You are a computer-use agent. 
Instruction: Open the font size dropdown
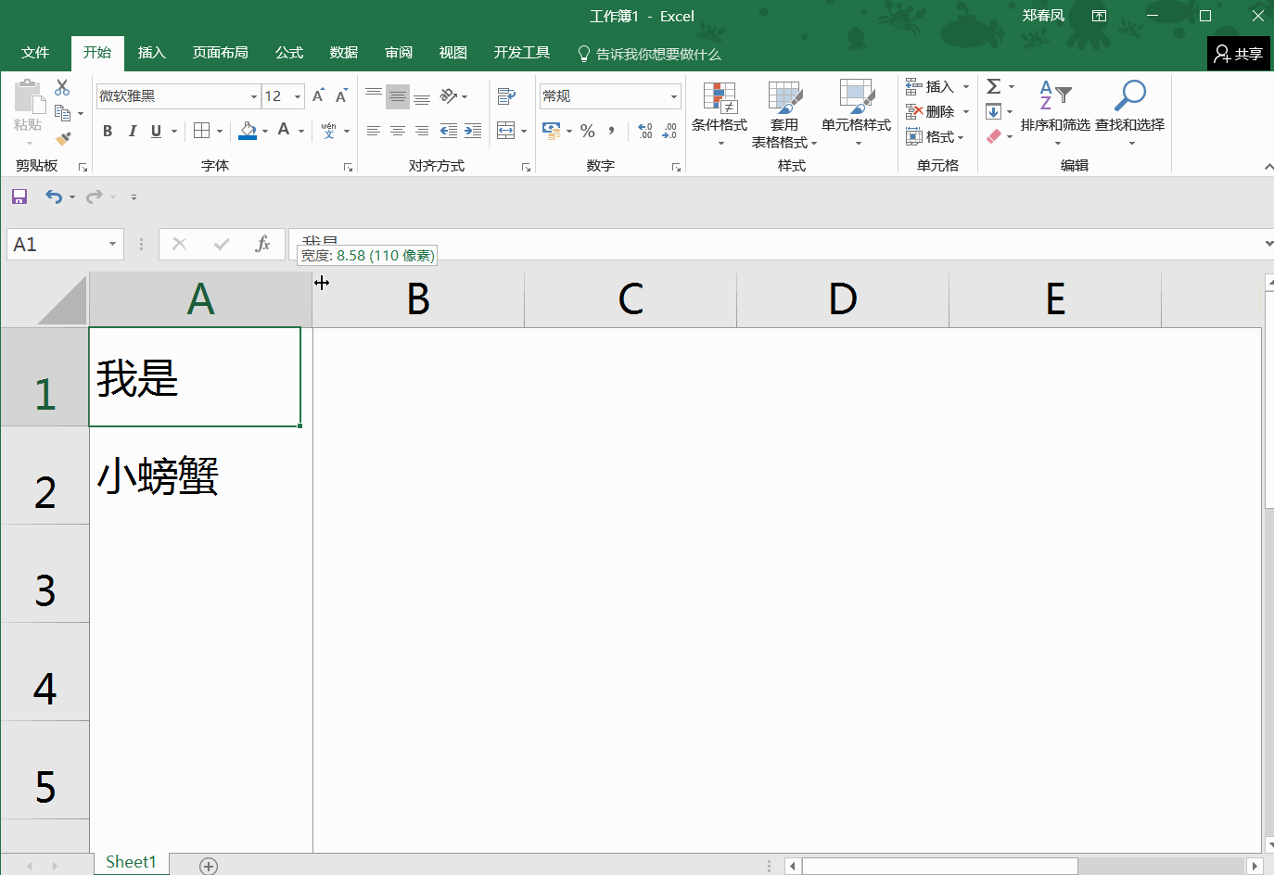tap(298, 96)
